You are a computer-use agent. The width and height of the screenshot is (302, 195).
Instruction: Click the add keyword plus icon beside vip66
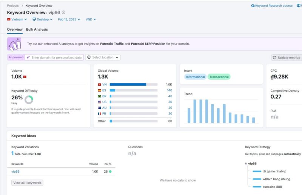click(63, 12)
